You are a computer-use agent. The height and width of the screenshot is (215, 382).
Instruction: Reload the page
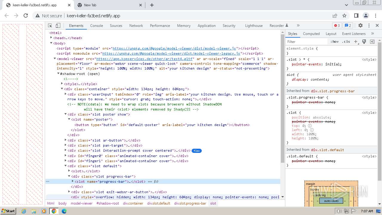coord(26,16)
